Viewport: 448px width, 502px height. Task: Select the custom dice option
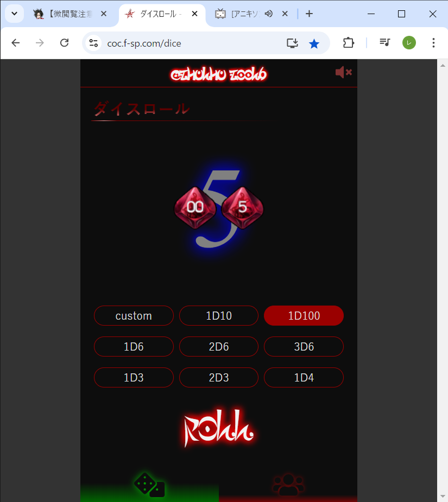(x=134, y=316)
